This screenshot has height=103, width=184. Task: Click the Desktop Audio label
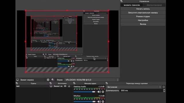click(x=80, y=86)
